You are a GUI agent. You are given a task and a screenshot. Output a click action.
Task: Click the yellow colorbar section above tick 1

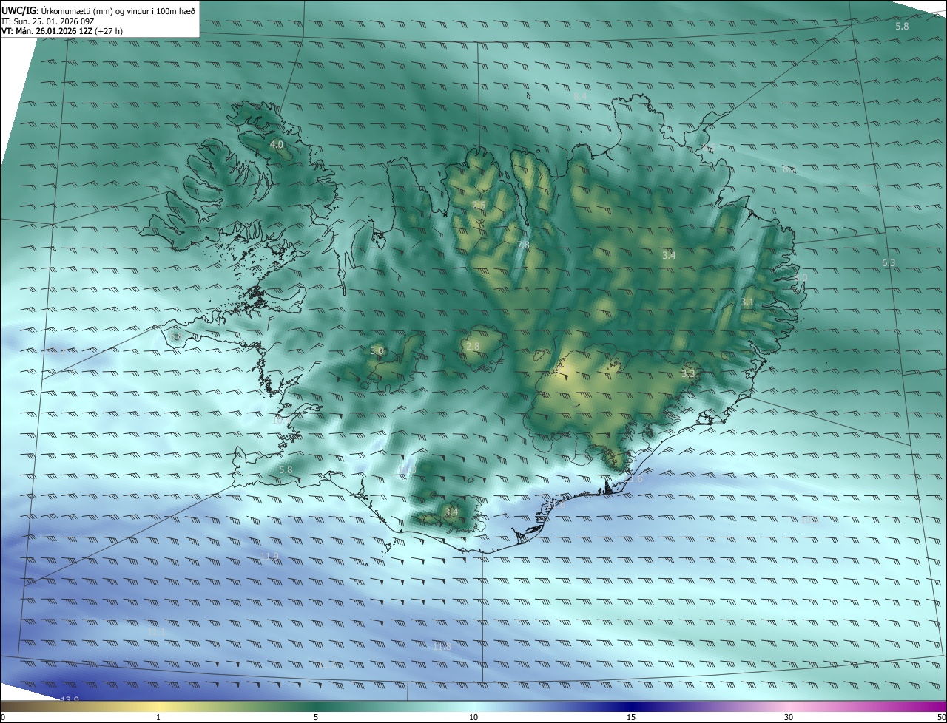(158, 706)
